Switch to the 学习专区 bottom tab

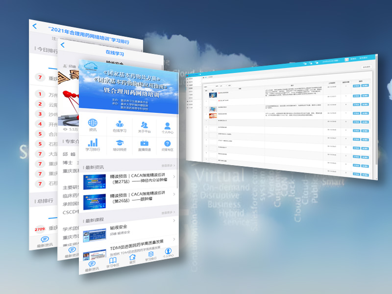pyautogui.click(x=112, y=260)
